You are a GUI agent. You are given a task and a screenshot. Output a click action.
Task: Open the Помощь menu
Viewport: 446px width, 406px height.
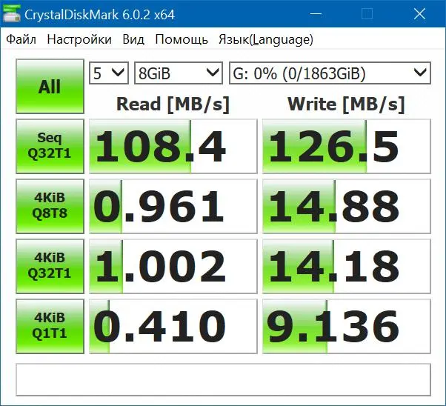click(x=182, y=39)
